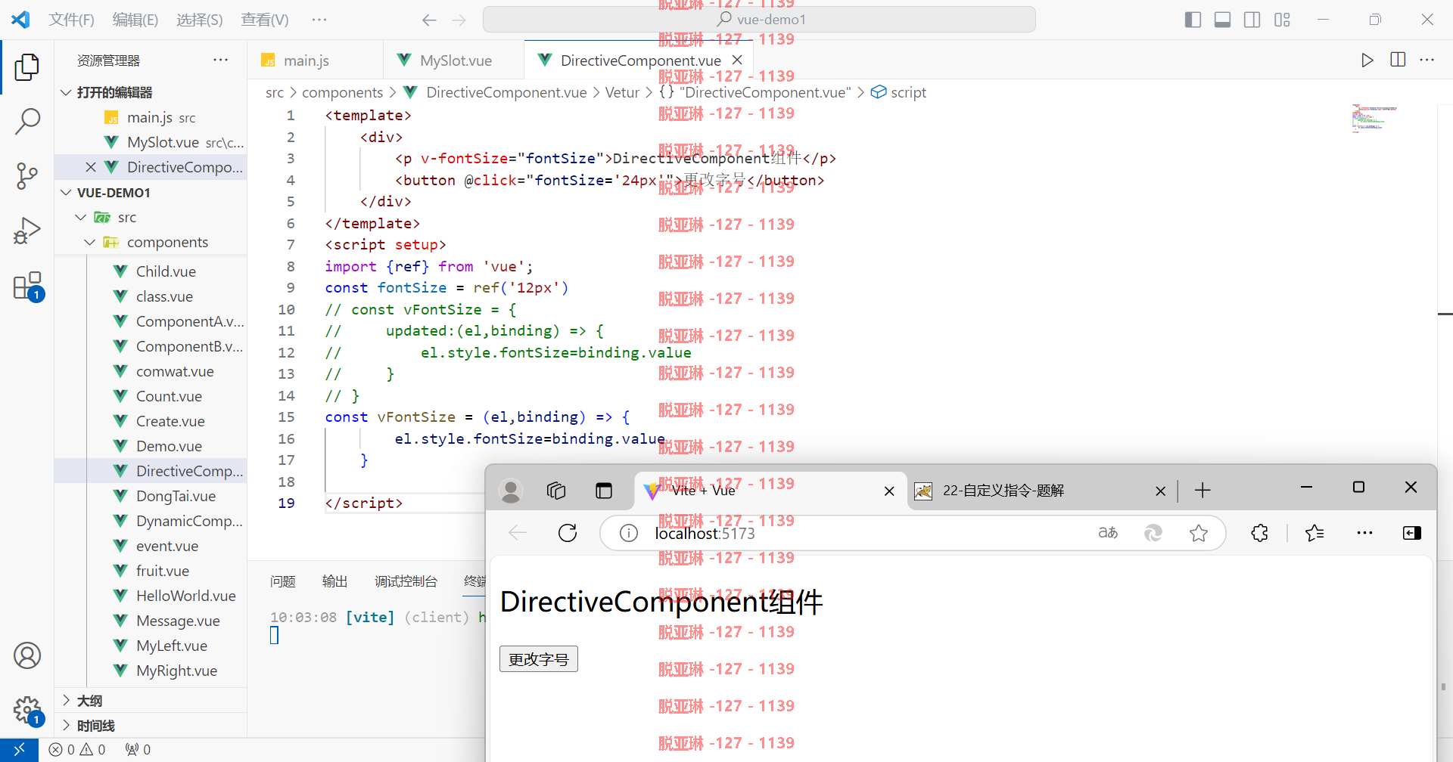
Task: Open browser Settings and more menu
Action: (x=1364, y=533)
